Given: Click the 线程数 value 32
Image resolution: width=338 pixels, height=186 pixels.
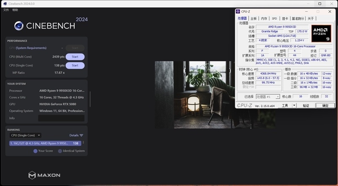Looking at the screenshot, I should (x=326, y=97).
